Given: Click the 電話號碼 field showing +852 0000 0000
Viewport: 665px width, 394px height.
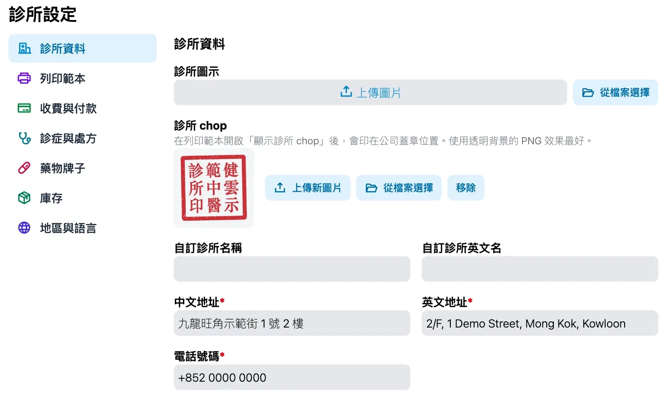Looking at the screenshot, I should 292,377.
